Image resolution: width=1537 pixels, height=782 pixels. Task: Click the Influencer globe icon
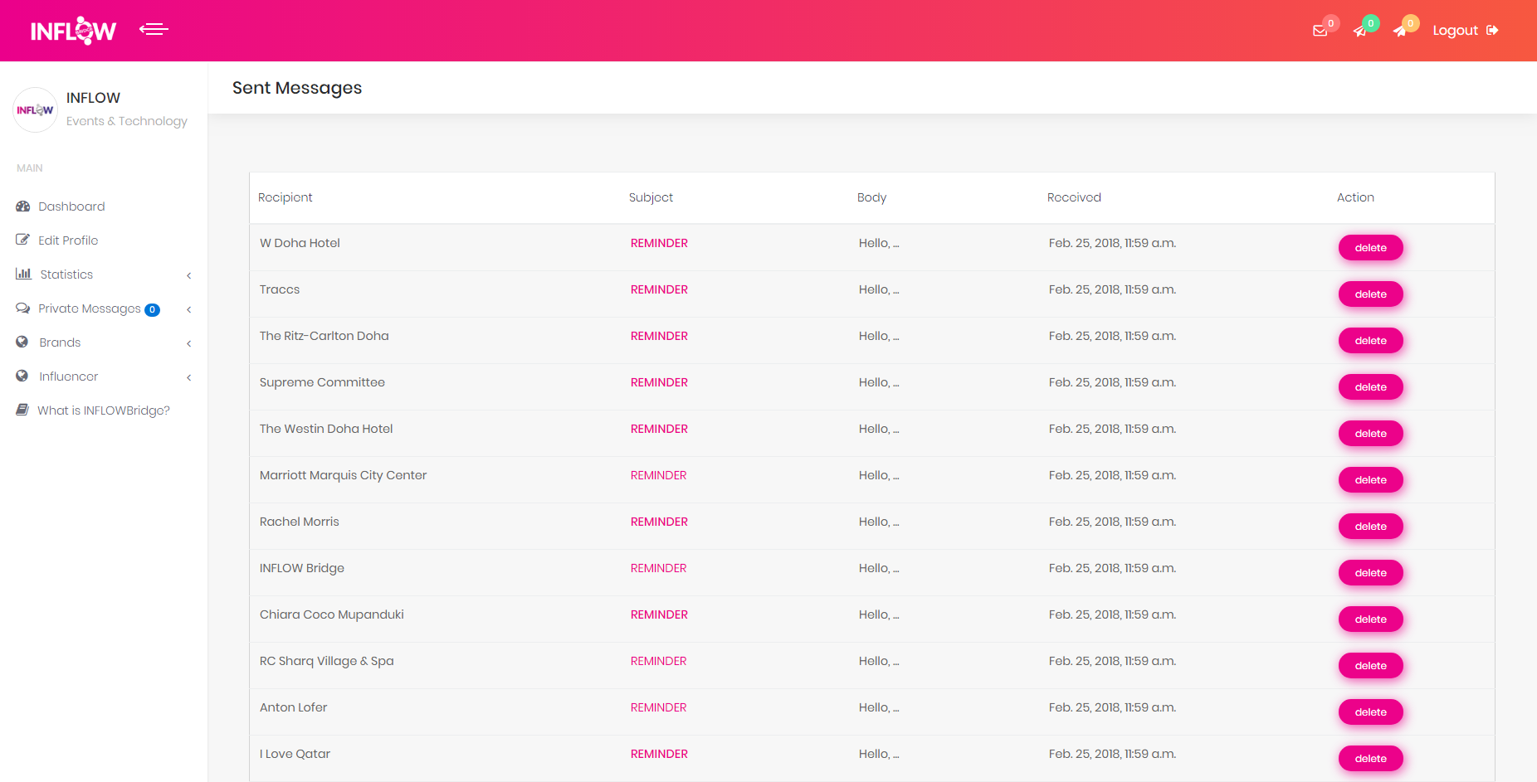pyautogui.click(x=22, y=376)
